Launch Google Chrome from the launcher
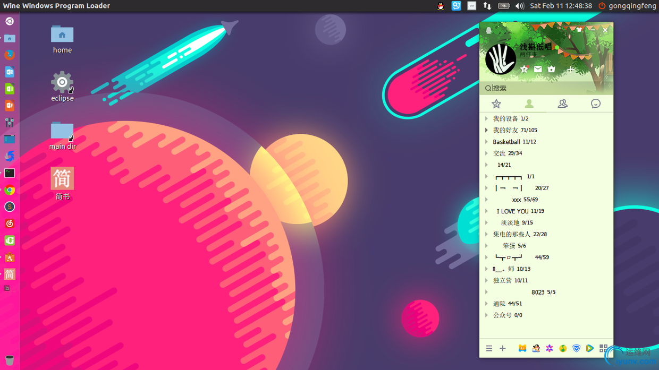The image size is (659, 370). pos(10,190)
